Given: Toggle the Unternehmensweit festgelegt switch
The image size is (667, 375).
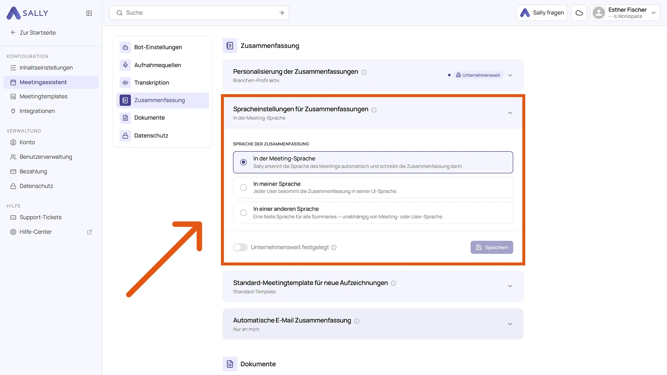Looking at the screenshot, I should (240, 247).
